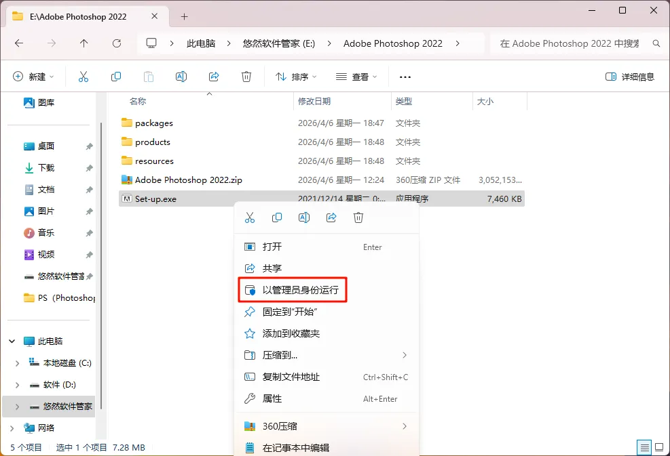Click the context menu Cut icon
The height and width of the screenshot is (456, 670).
tap(250, 217)
